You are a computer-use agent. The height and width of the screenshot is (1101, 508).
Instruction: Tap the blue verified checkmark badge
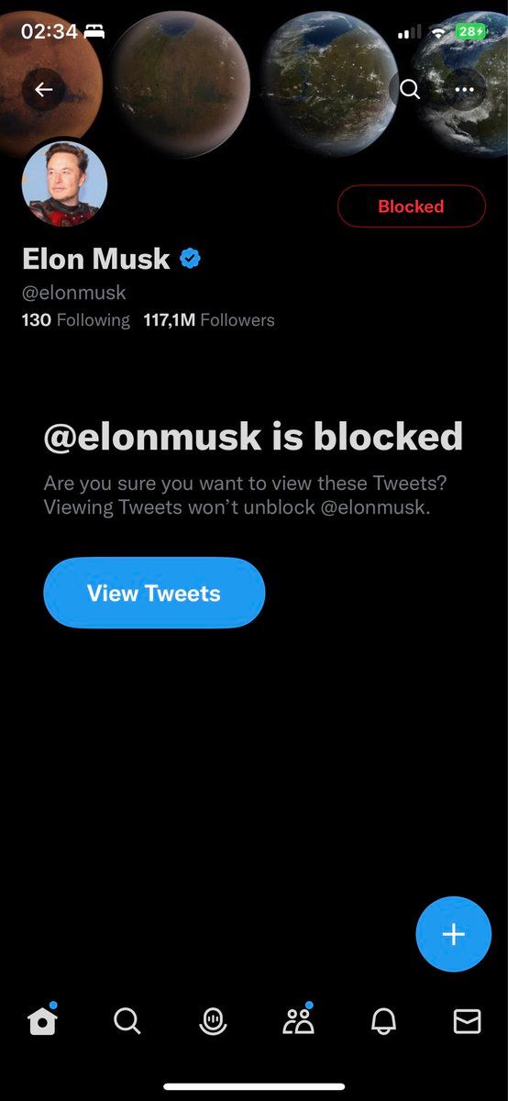[x=191, y=259]
